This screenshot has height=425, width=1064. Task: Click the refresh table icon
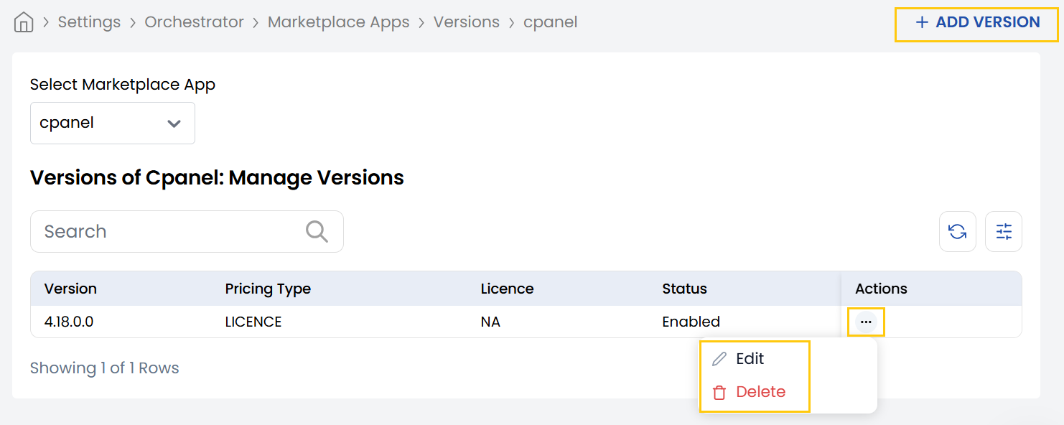pyautogui.click(x=957, y=231)
